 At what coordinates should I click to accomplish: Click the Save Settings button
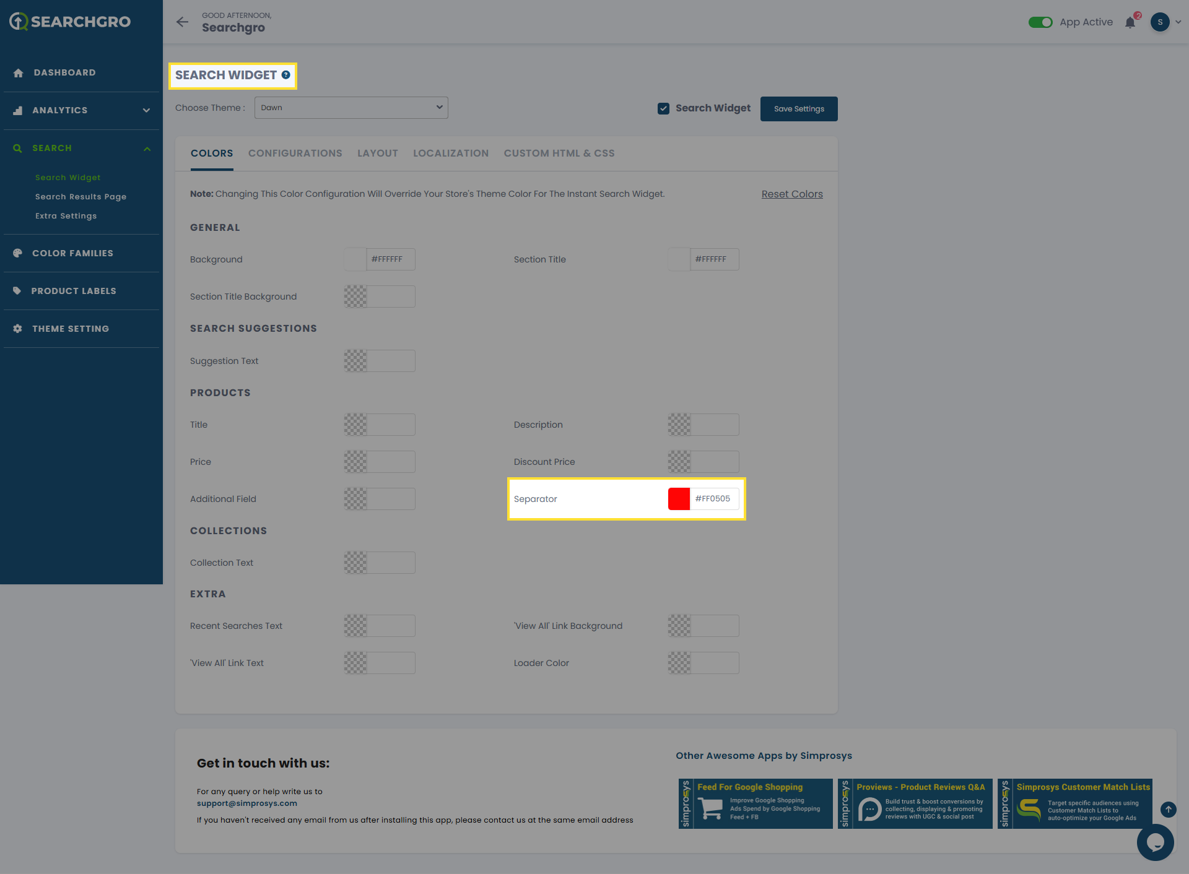tap(798, 109)
